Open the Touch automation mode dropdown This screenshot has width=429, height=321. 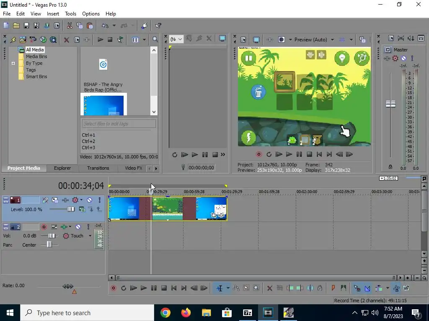point(90,236)
